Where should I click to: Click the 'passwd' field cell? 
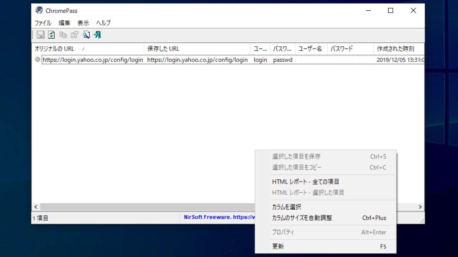[283, 60]
